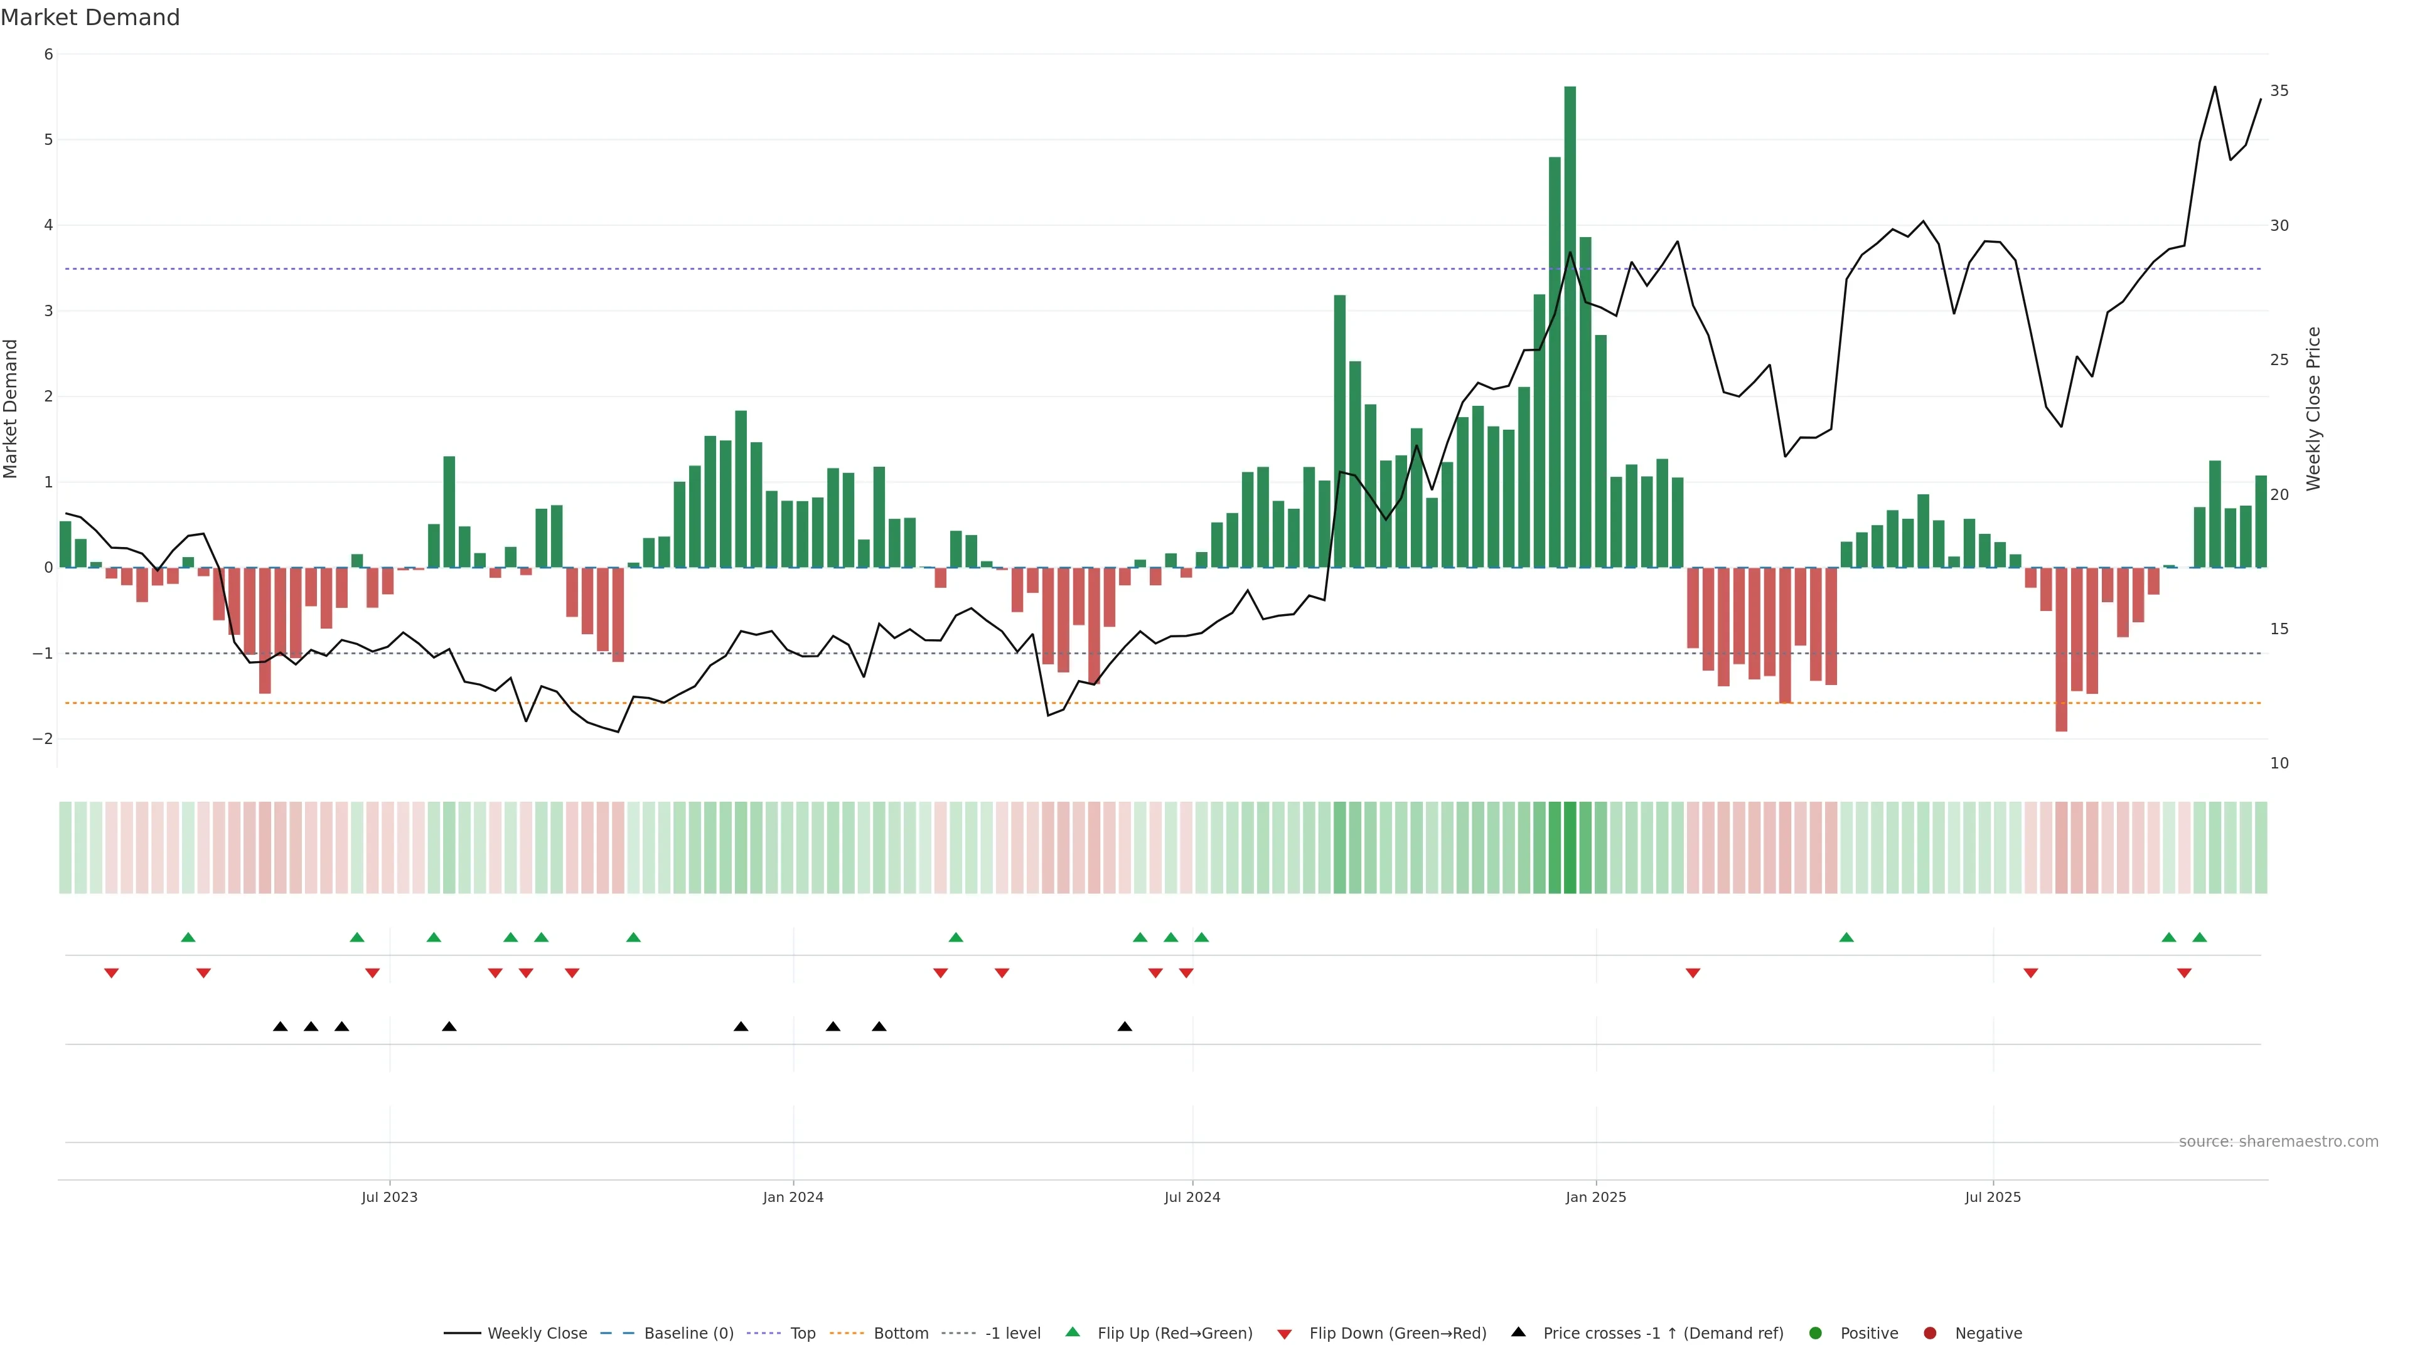2410x1355 pixels.
Task: Click the darkest green heatmap strip cell
Action: click(1569, 846)
